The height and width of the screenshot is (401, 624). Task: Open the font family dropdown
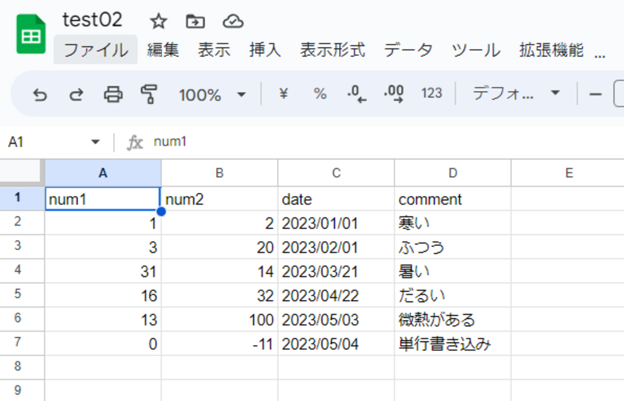click(x=516, y=93)
